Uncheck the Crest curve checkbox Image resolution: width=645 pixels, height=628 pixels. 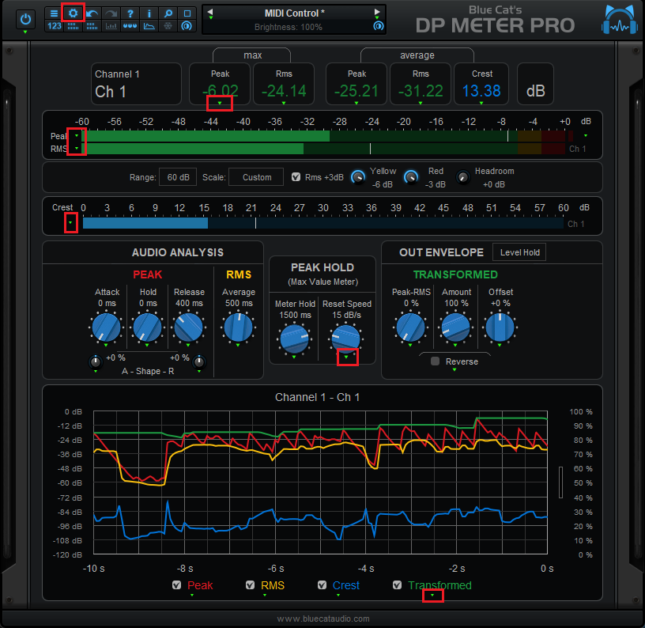point(322,584)
